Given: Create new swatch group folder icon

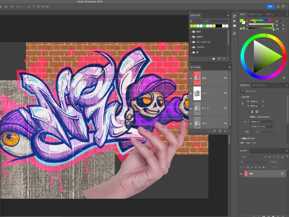Looking at the screenshot, I should point(214,58).
